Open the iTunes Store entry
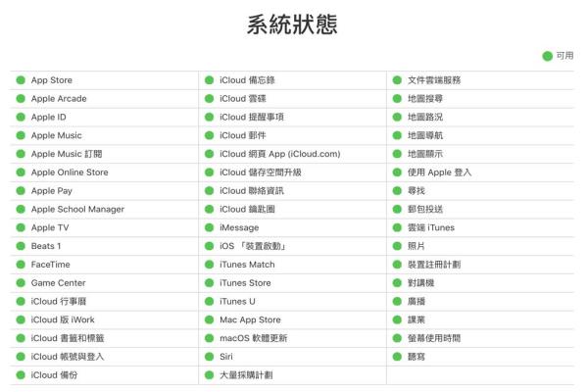The image size is (588, 392). pos(245,282)
